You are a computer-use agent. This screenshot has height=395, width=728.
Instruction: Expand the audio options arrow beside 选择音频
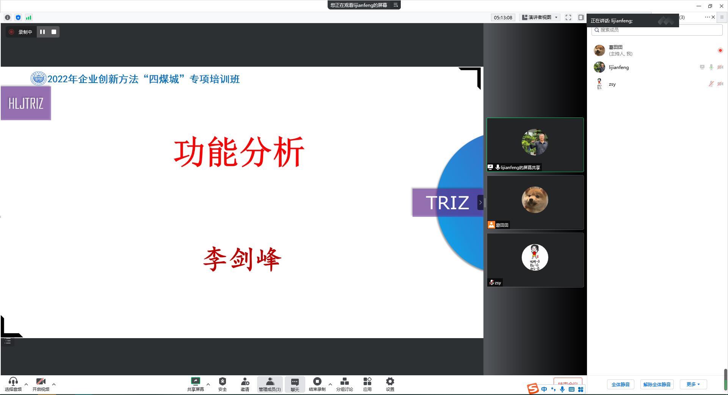point(26,384)
